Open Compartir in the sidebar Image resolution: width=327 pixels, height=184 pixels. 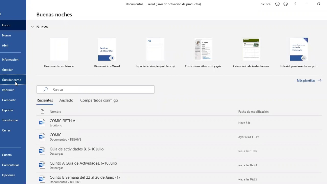point(13,100)
